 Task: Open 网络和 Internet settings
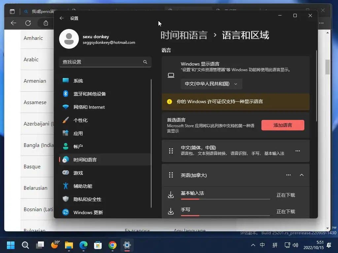pyautogui.click(x=105, y=107)
